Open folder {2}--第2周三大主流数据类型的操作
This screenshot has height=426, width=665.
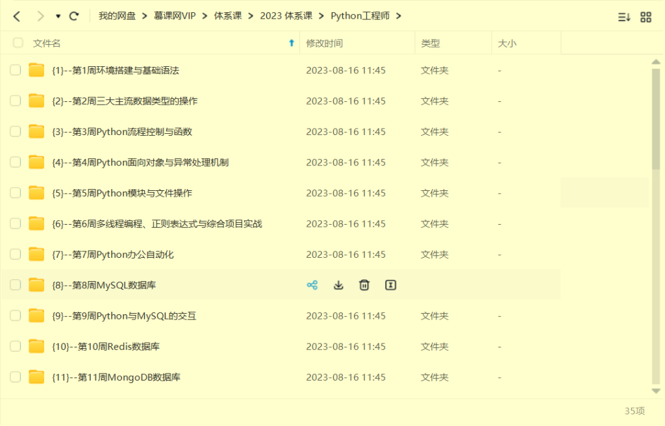(x=125, y=101)
